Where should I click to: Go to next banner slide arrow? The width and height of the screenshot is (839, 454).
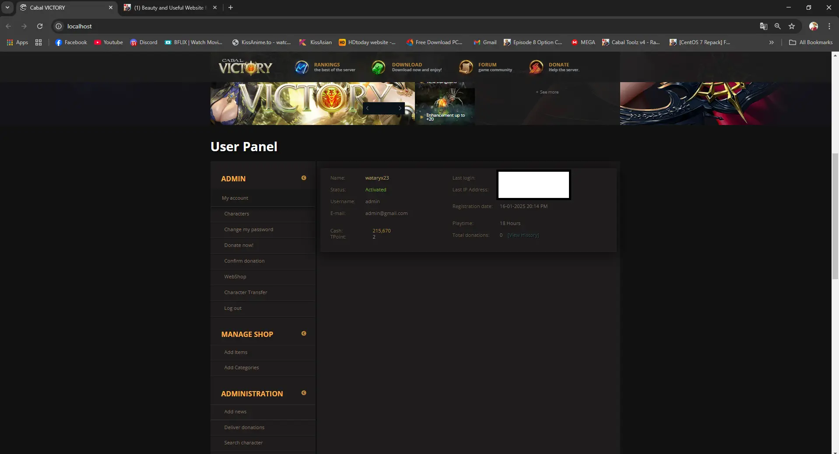point(400,108)
